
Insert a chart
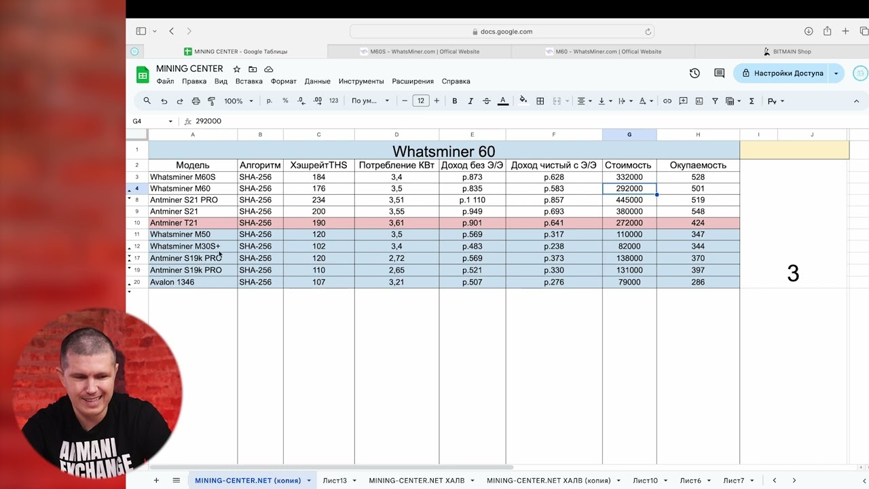click(699, 101)
